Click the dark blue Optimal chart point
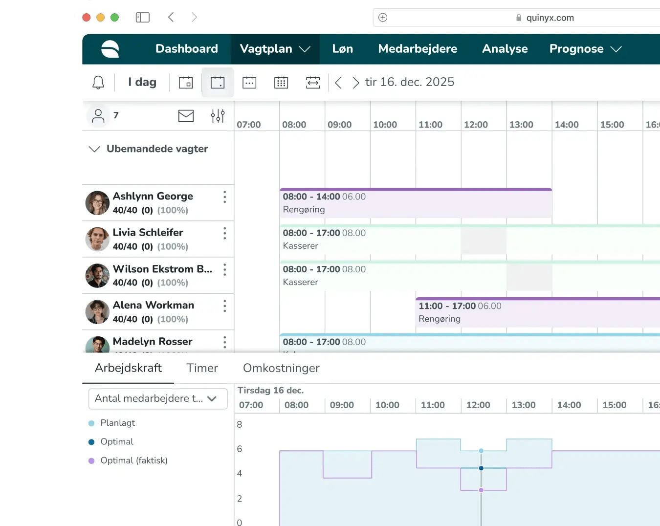660x526 pixels. (x=481, y=468)
